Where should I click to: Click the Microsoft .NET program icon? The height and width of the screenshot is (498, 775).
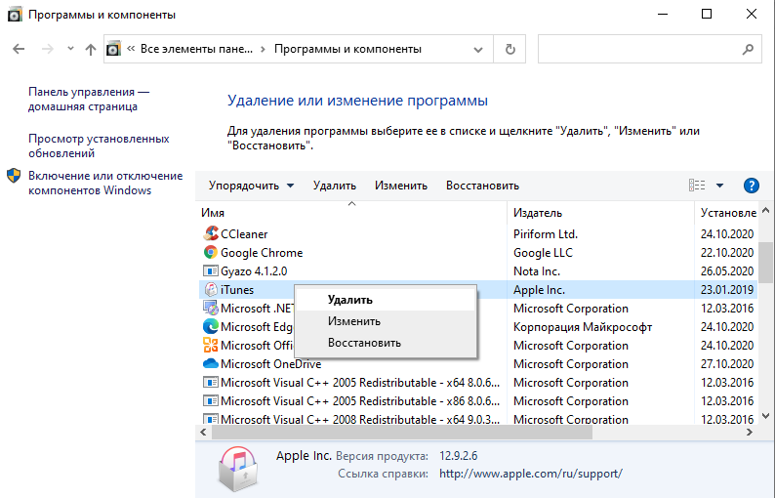coord(211,309)
